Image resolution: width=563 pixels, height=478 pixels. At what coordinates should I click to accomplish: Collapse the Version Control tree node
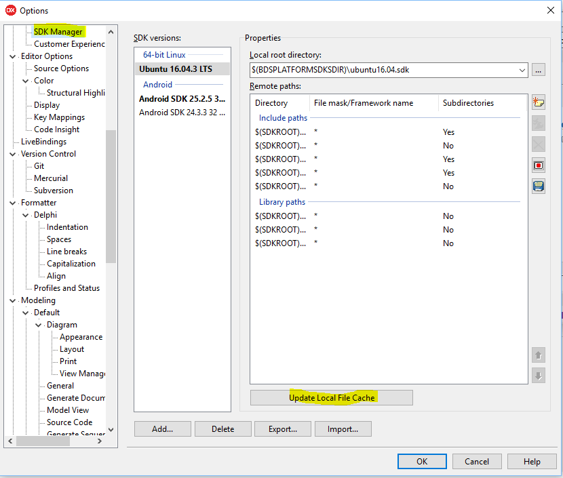(13, 155)
